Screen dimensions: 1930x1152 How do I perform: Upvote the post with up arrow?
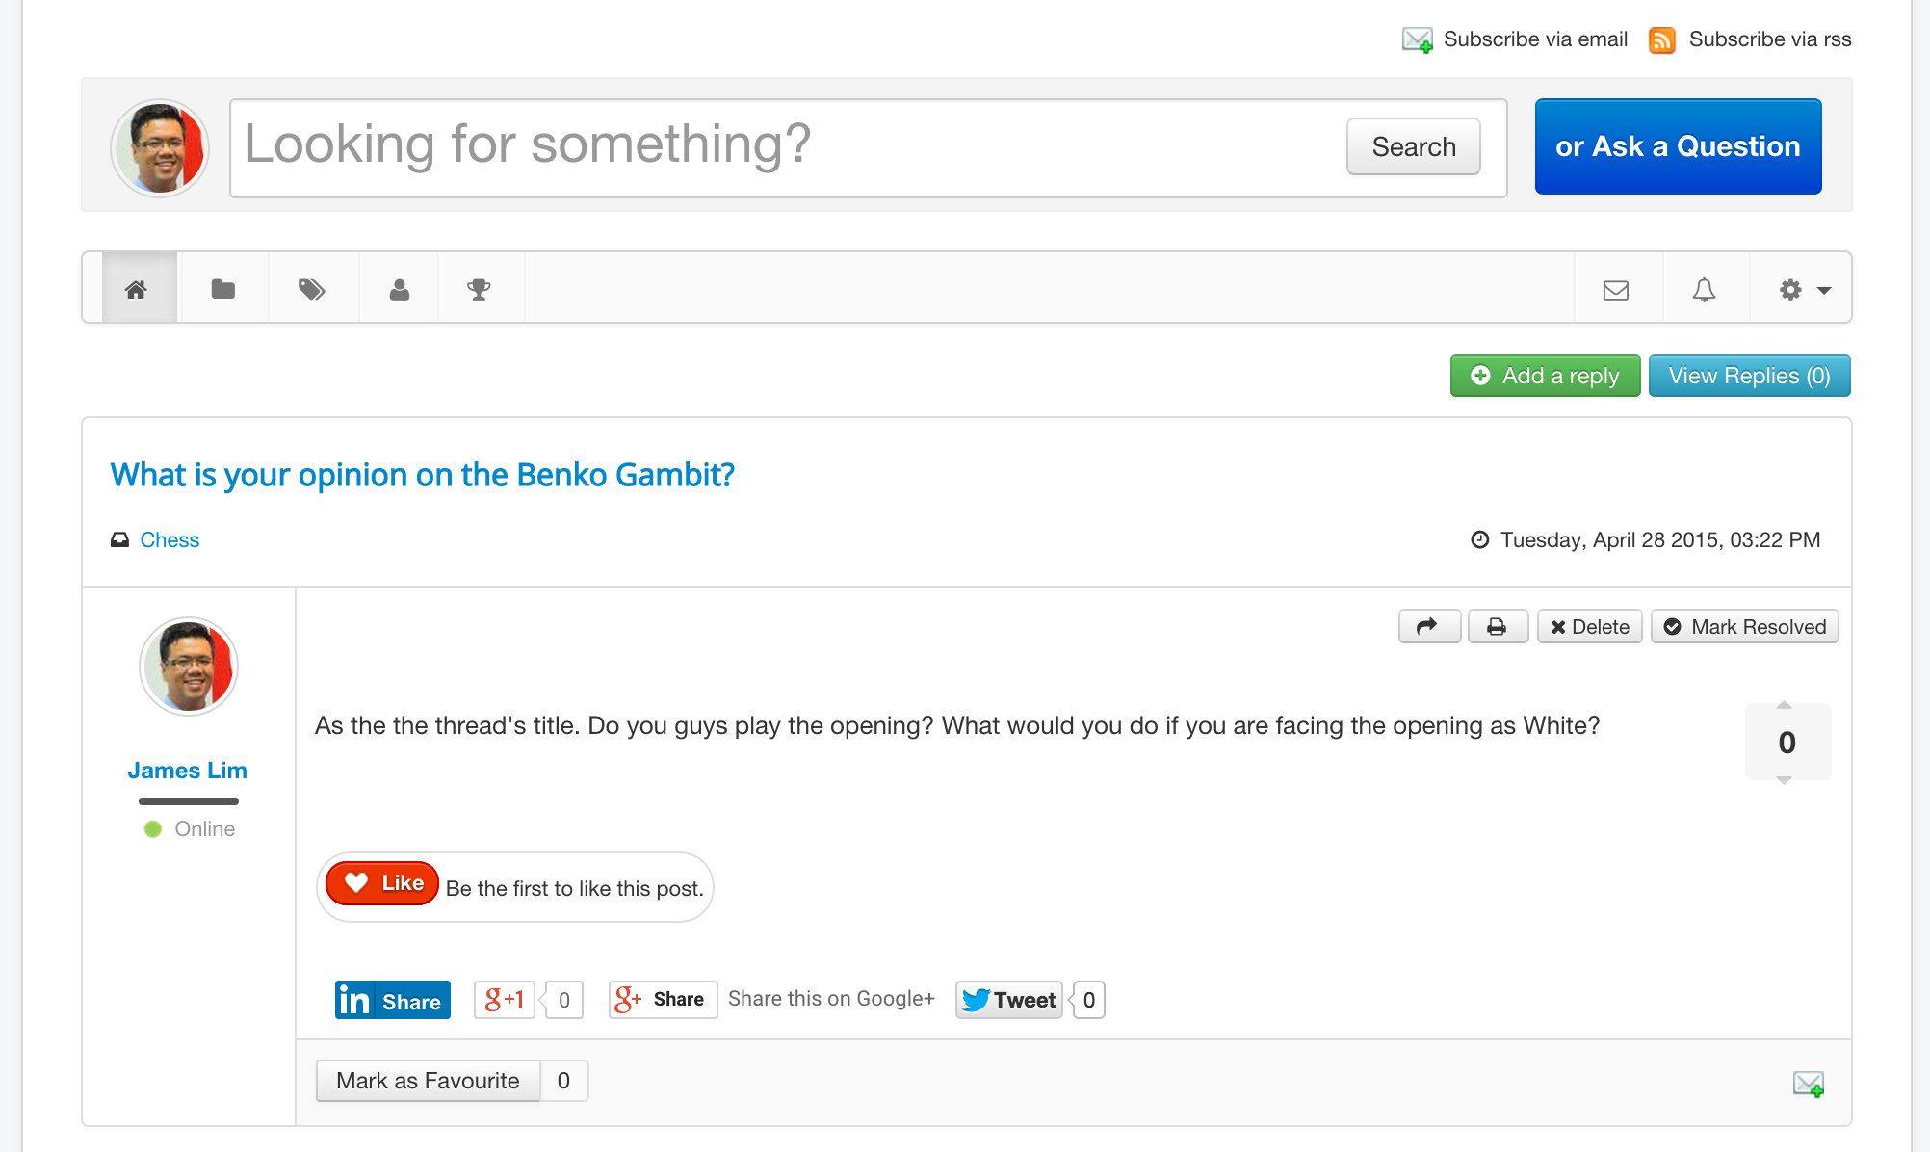coord(1784,706)
